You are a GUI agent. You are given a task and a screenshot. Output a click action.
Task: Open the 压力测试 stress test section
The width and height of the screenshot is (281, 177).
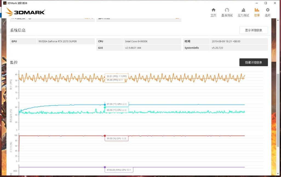[243, 12]
